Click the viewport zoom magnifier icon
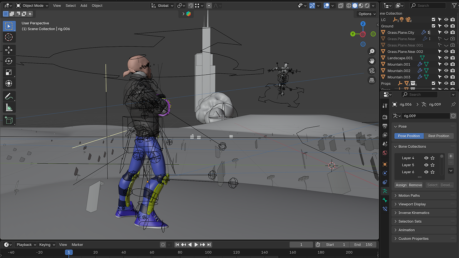459x258 pixels. pyautogui.click(x=372, y=51)
